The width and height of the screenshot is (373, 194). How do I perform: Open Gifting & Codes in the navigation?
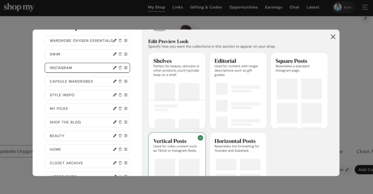pyautogui.click(x=206, y=7)
